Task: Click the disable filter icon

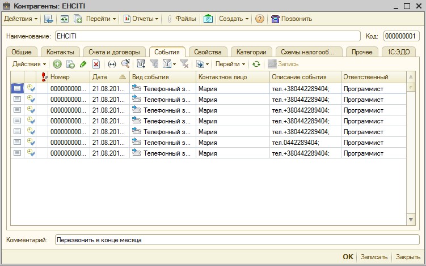Action: 184,64
